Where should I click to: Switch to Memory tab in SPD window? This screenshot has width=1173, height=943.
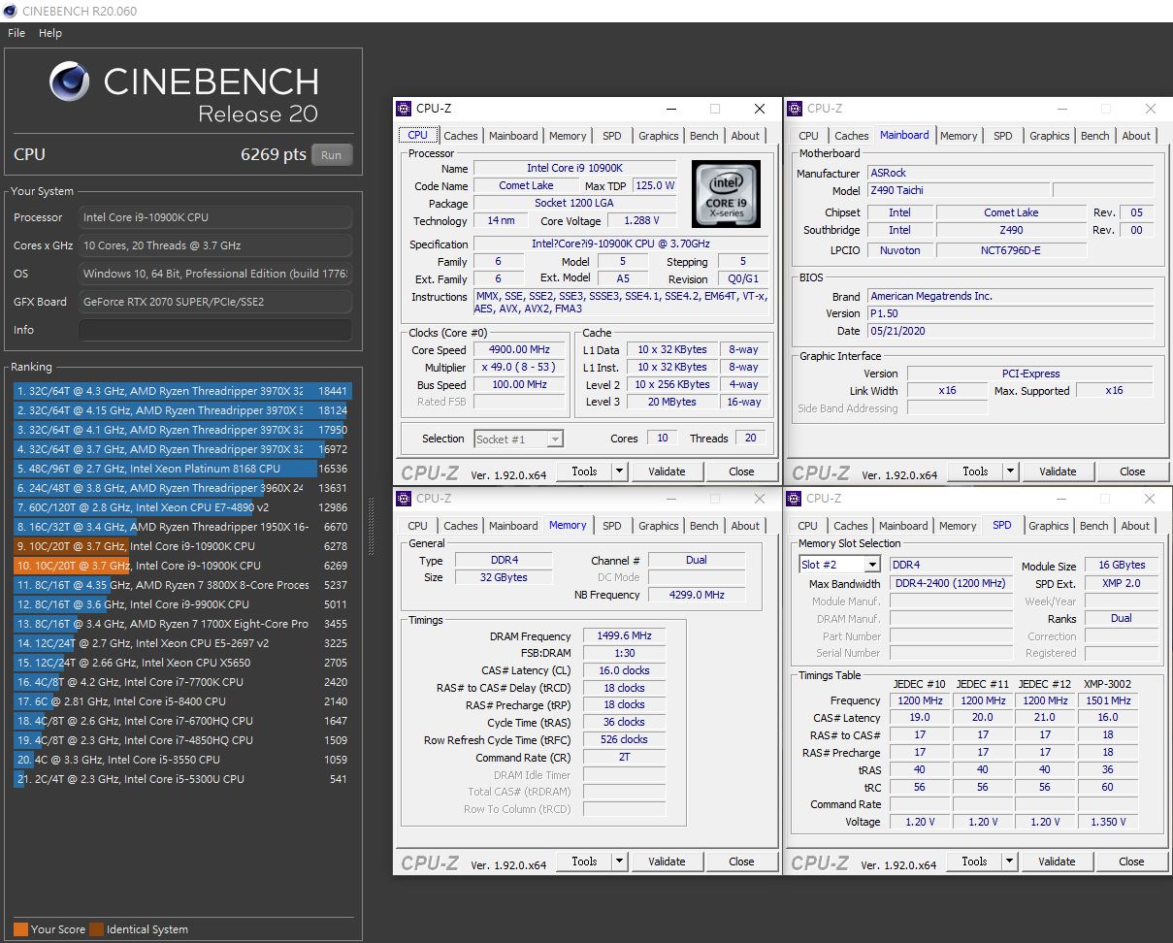coord(958,526)
